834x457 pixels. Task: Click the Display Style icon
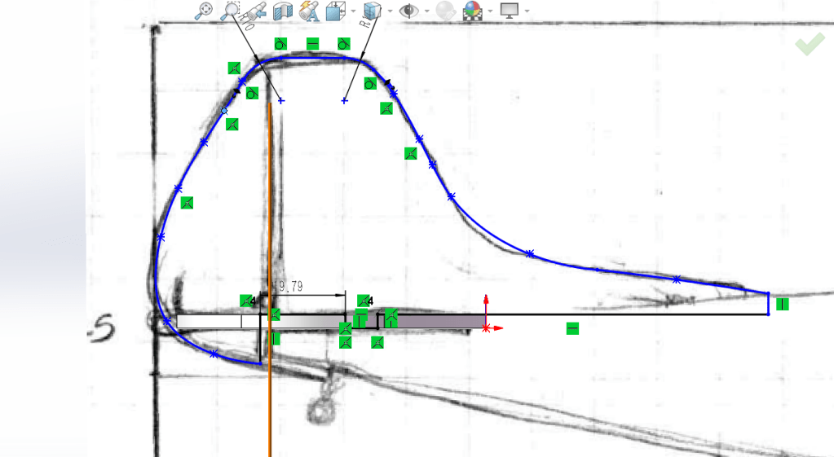[372, 11]
